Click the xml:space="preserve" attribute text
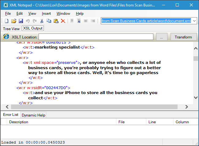The width and height of the screenshot is (199, 146). [x=55, y=63]
